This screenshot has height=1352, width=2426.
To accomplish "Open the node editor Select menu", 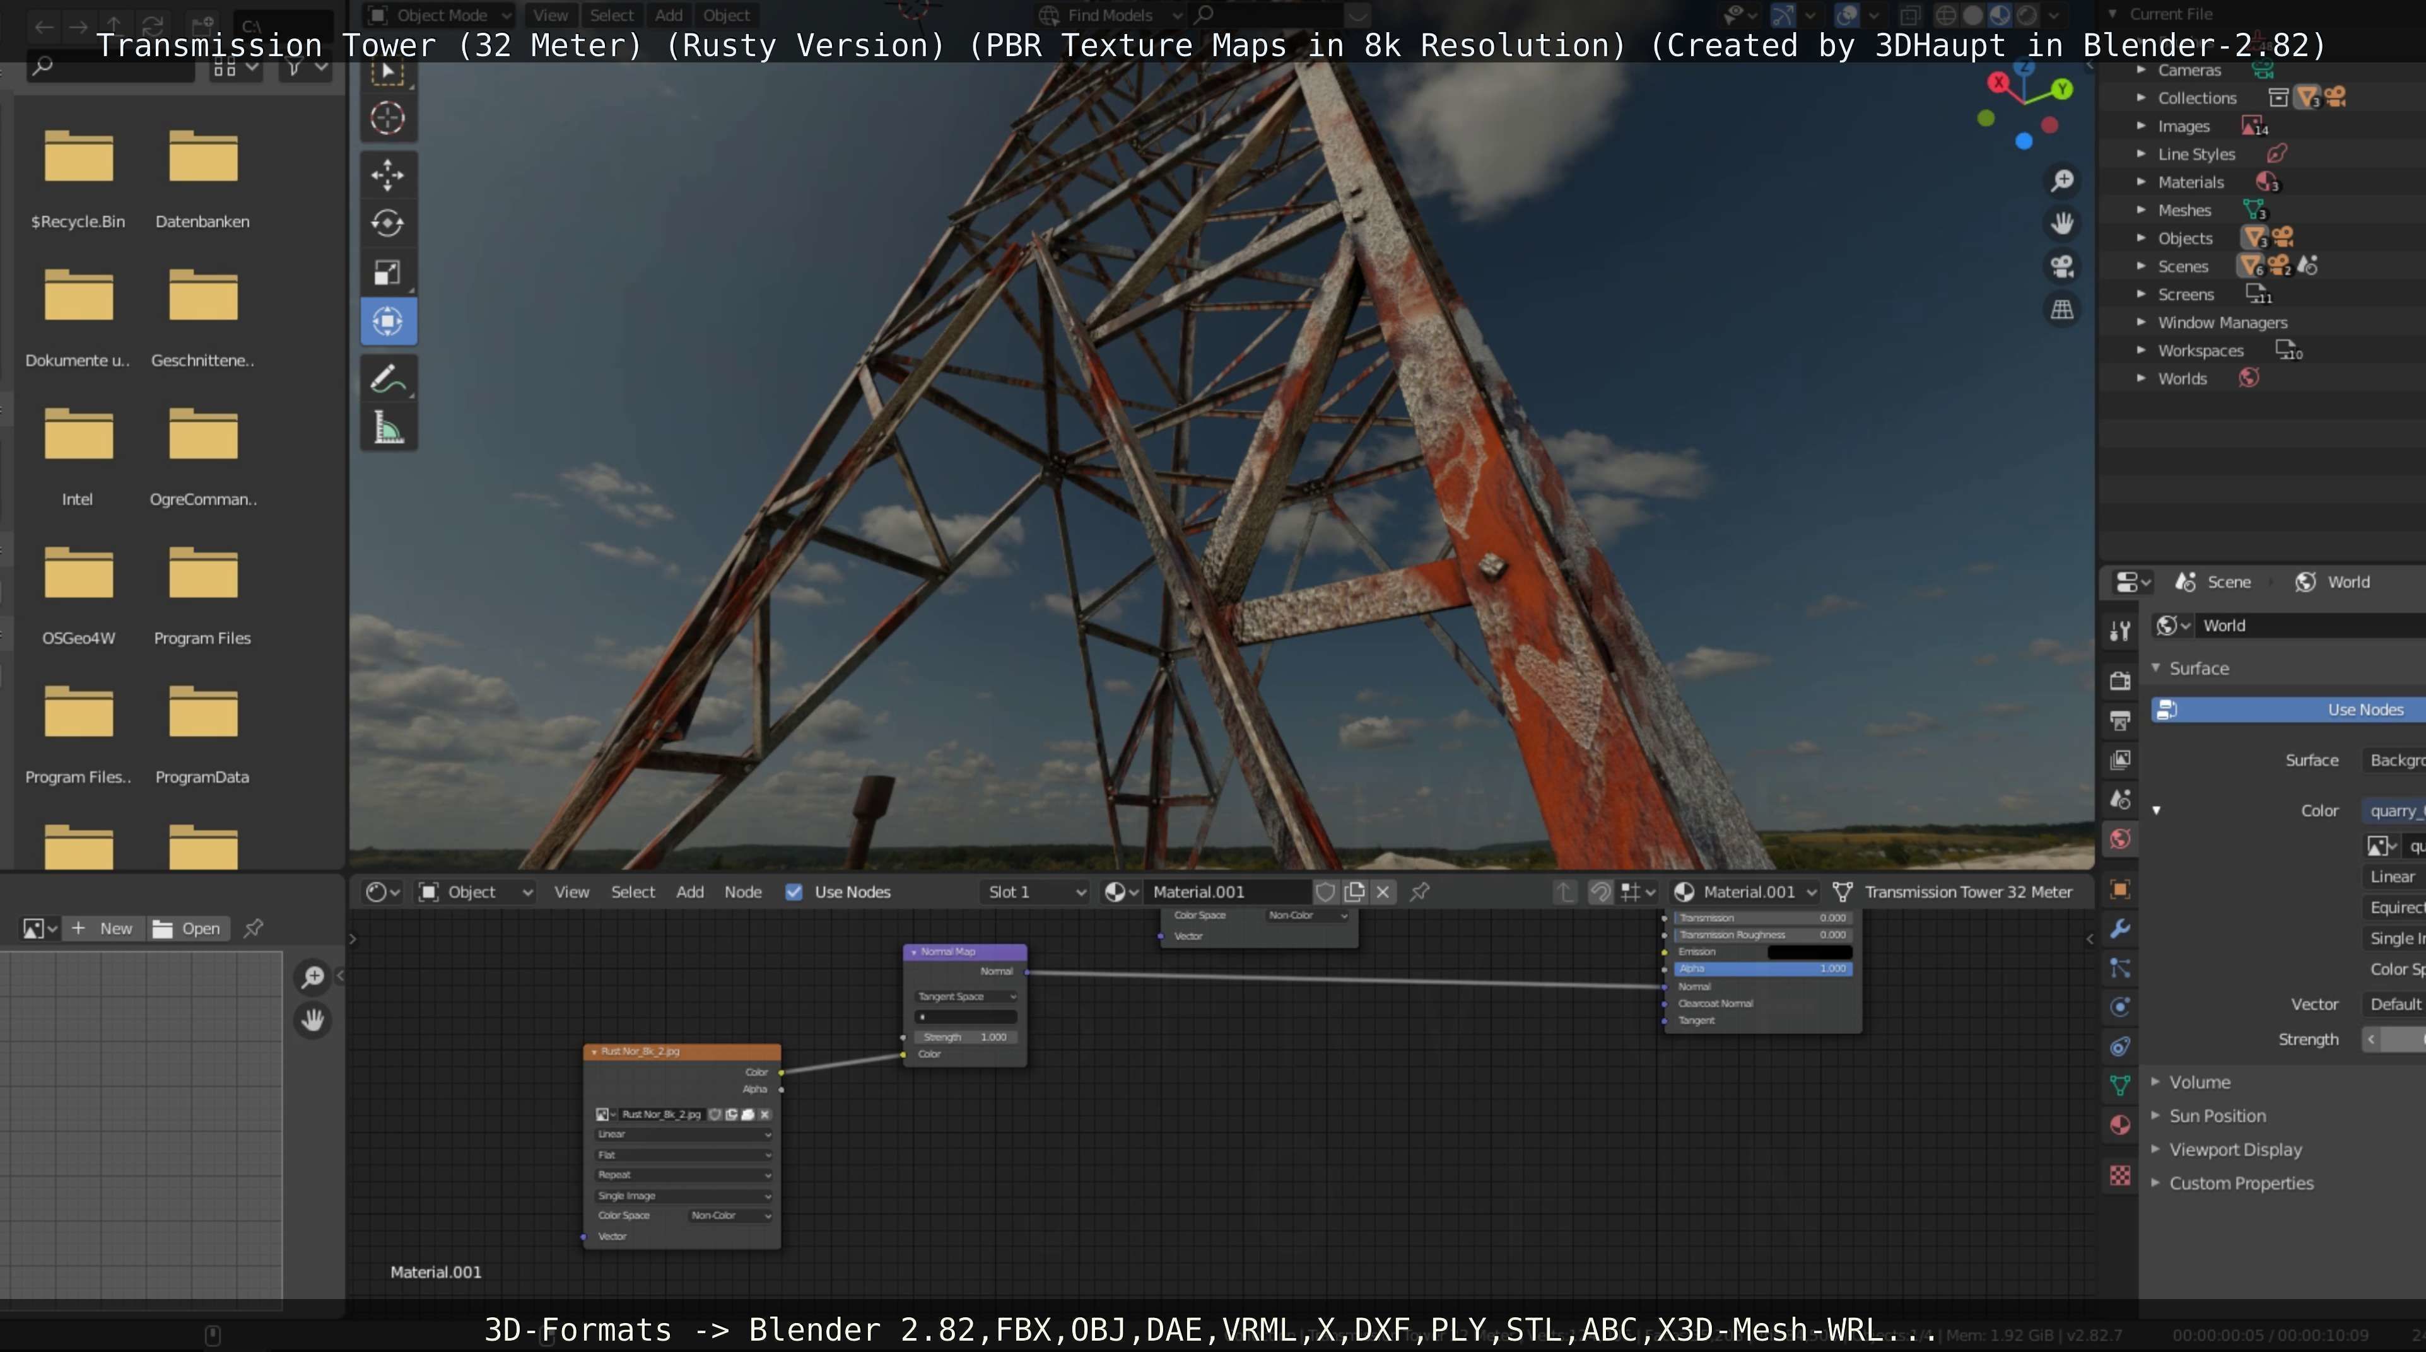I will pyautogui.click(x=633, y=892).
